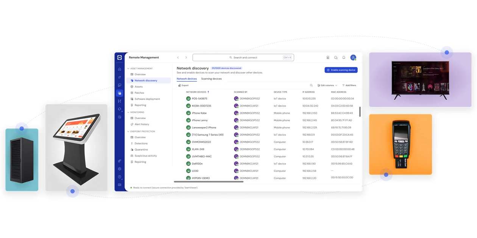Click the Add filters button
Viewport: 477px width, 238px height.
pyautogui.click(x=349, y=85)
